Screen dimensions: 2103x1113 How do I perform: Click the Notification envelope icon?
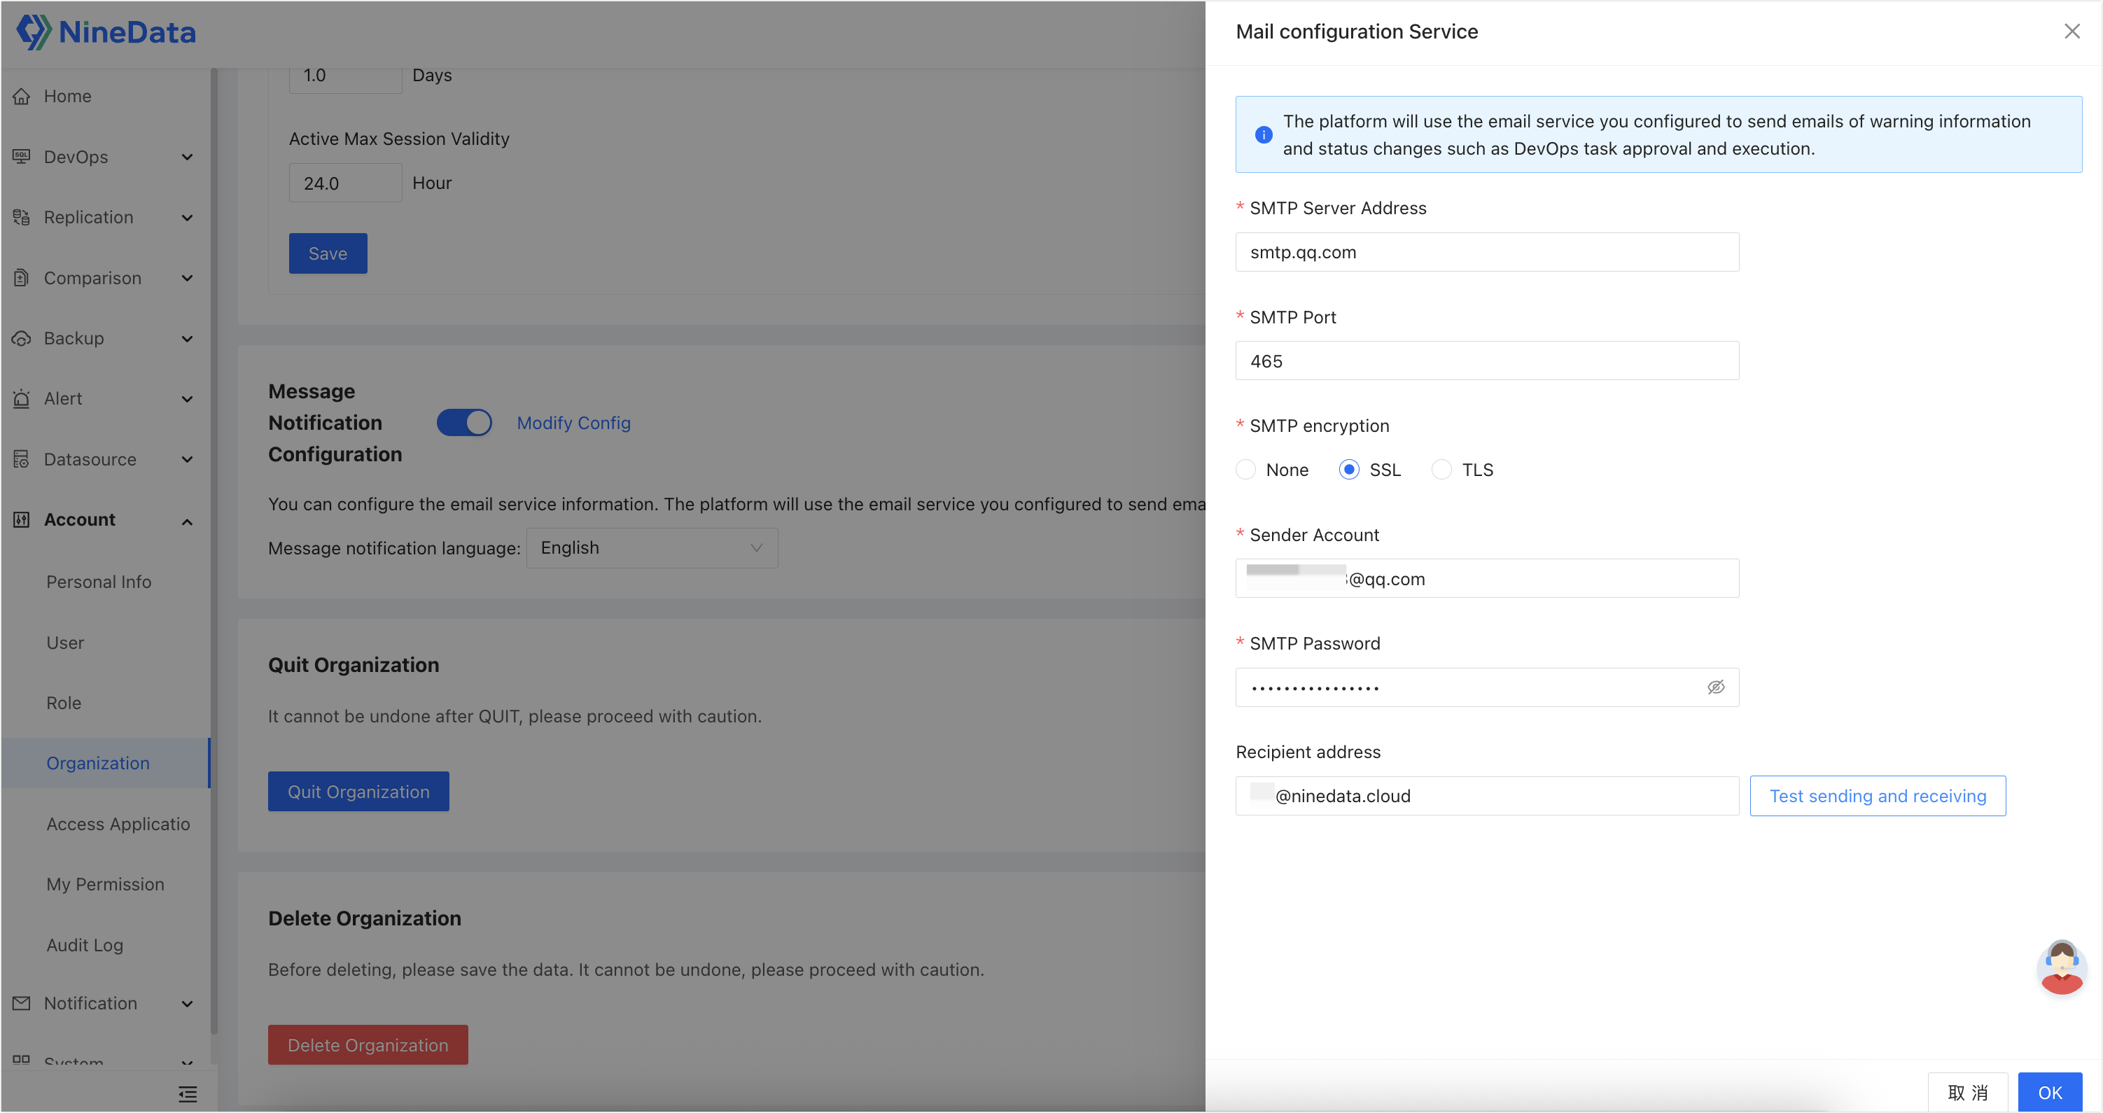(x=22, y=1003)
